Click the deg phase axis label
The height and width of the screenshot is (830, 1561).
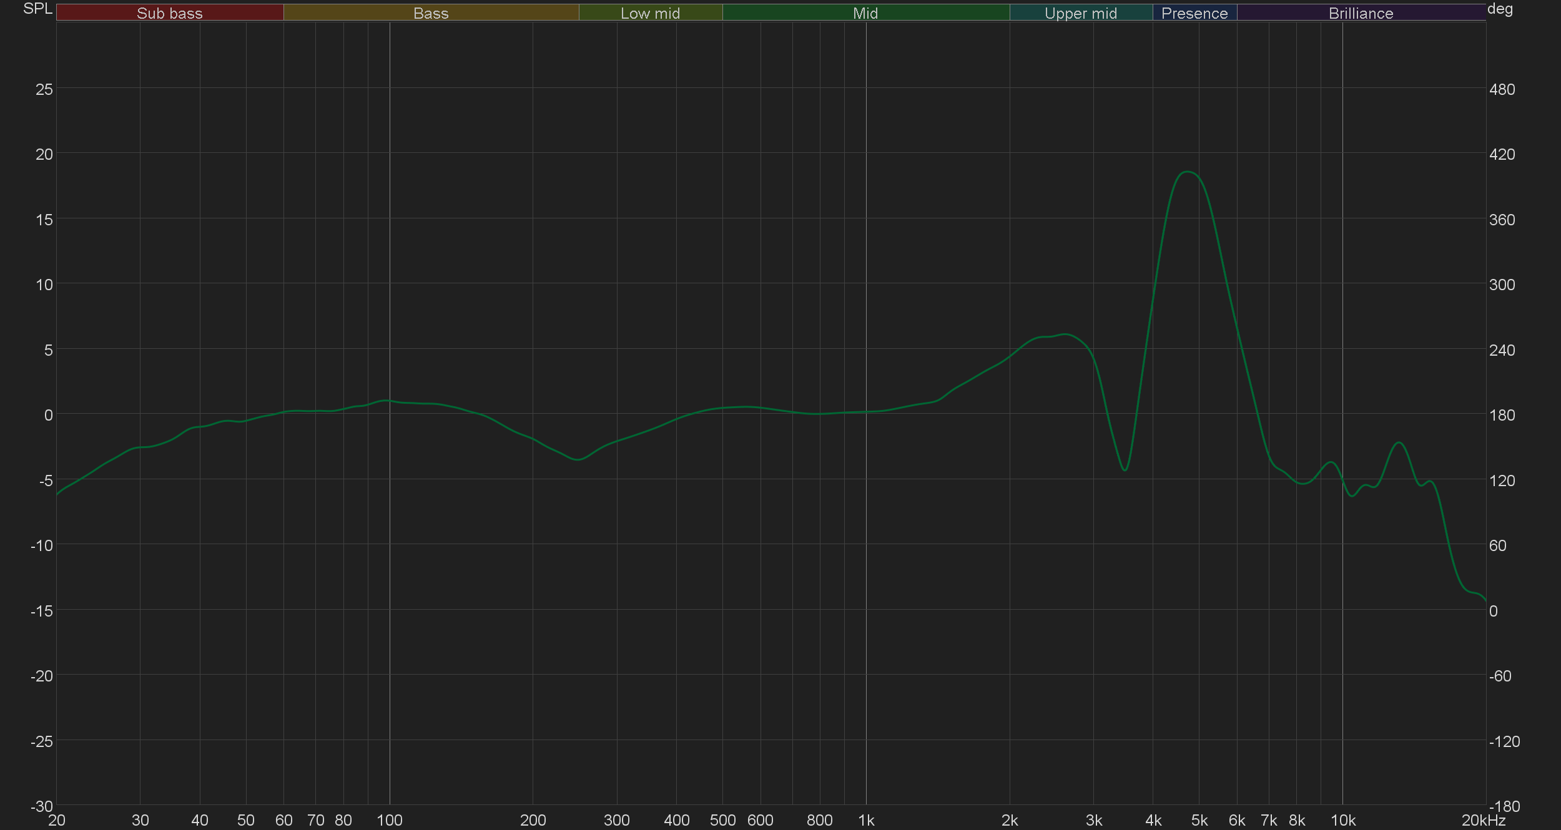pos(1500,9)
